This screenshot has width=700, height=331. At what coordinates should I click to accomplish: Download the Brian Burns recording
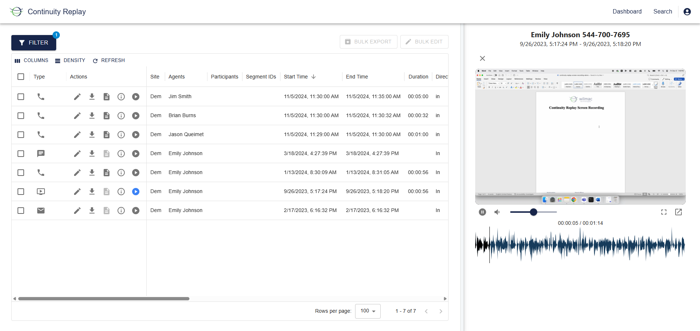[92, 116]
